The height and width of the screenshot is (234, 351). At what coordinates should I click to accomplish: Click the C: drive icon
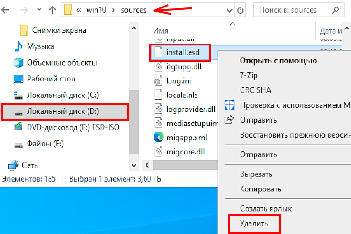tap(18, 95)
